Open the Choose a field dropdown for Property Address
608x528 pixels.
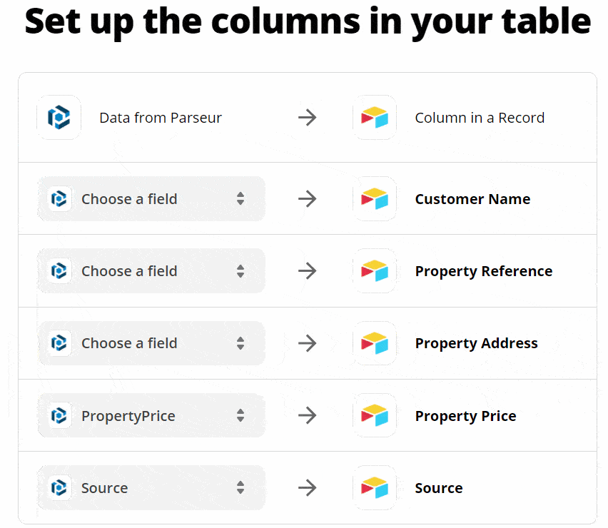[x=151, y=342]
